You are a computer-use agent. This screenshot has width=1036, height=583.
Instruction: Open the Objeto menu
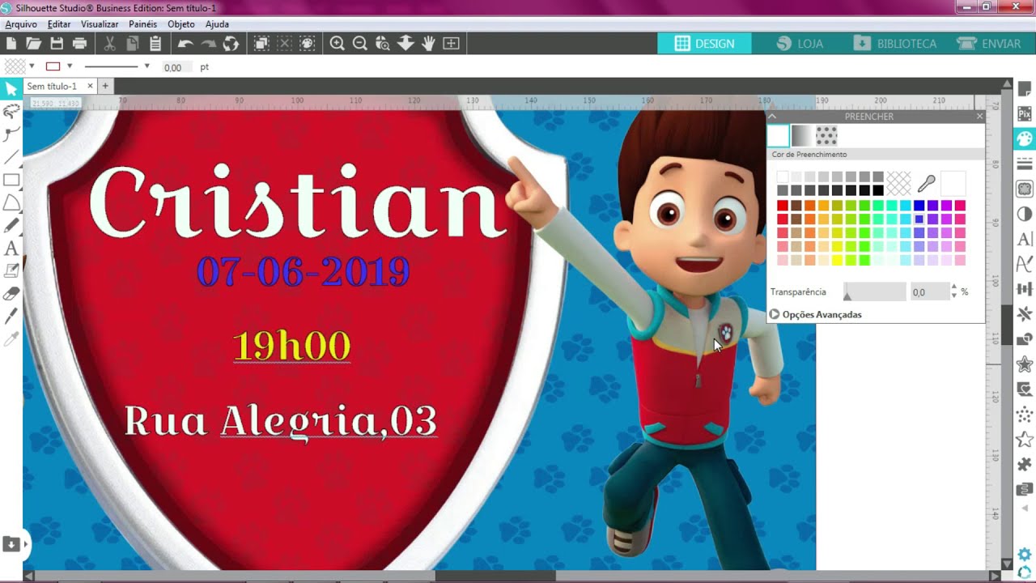[x=181, y=24]
